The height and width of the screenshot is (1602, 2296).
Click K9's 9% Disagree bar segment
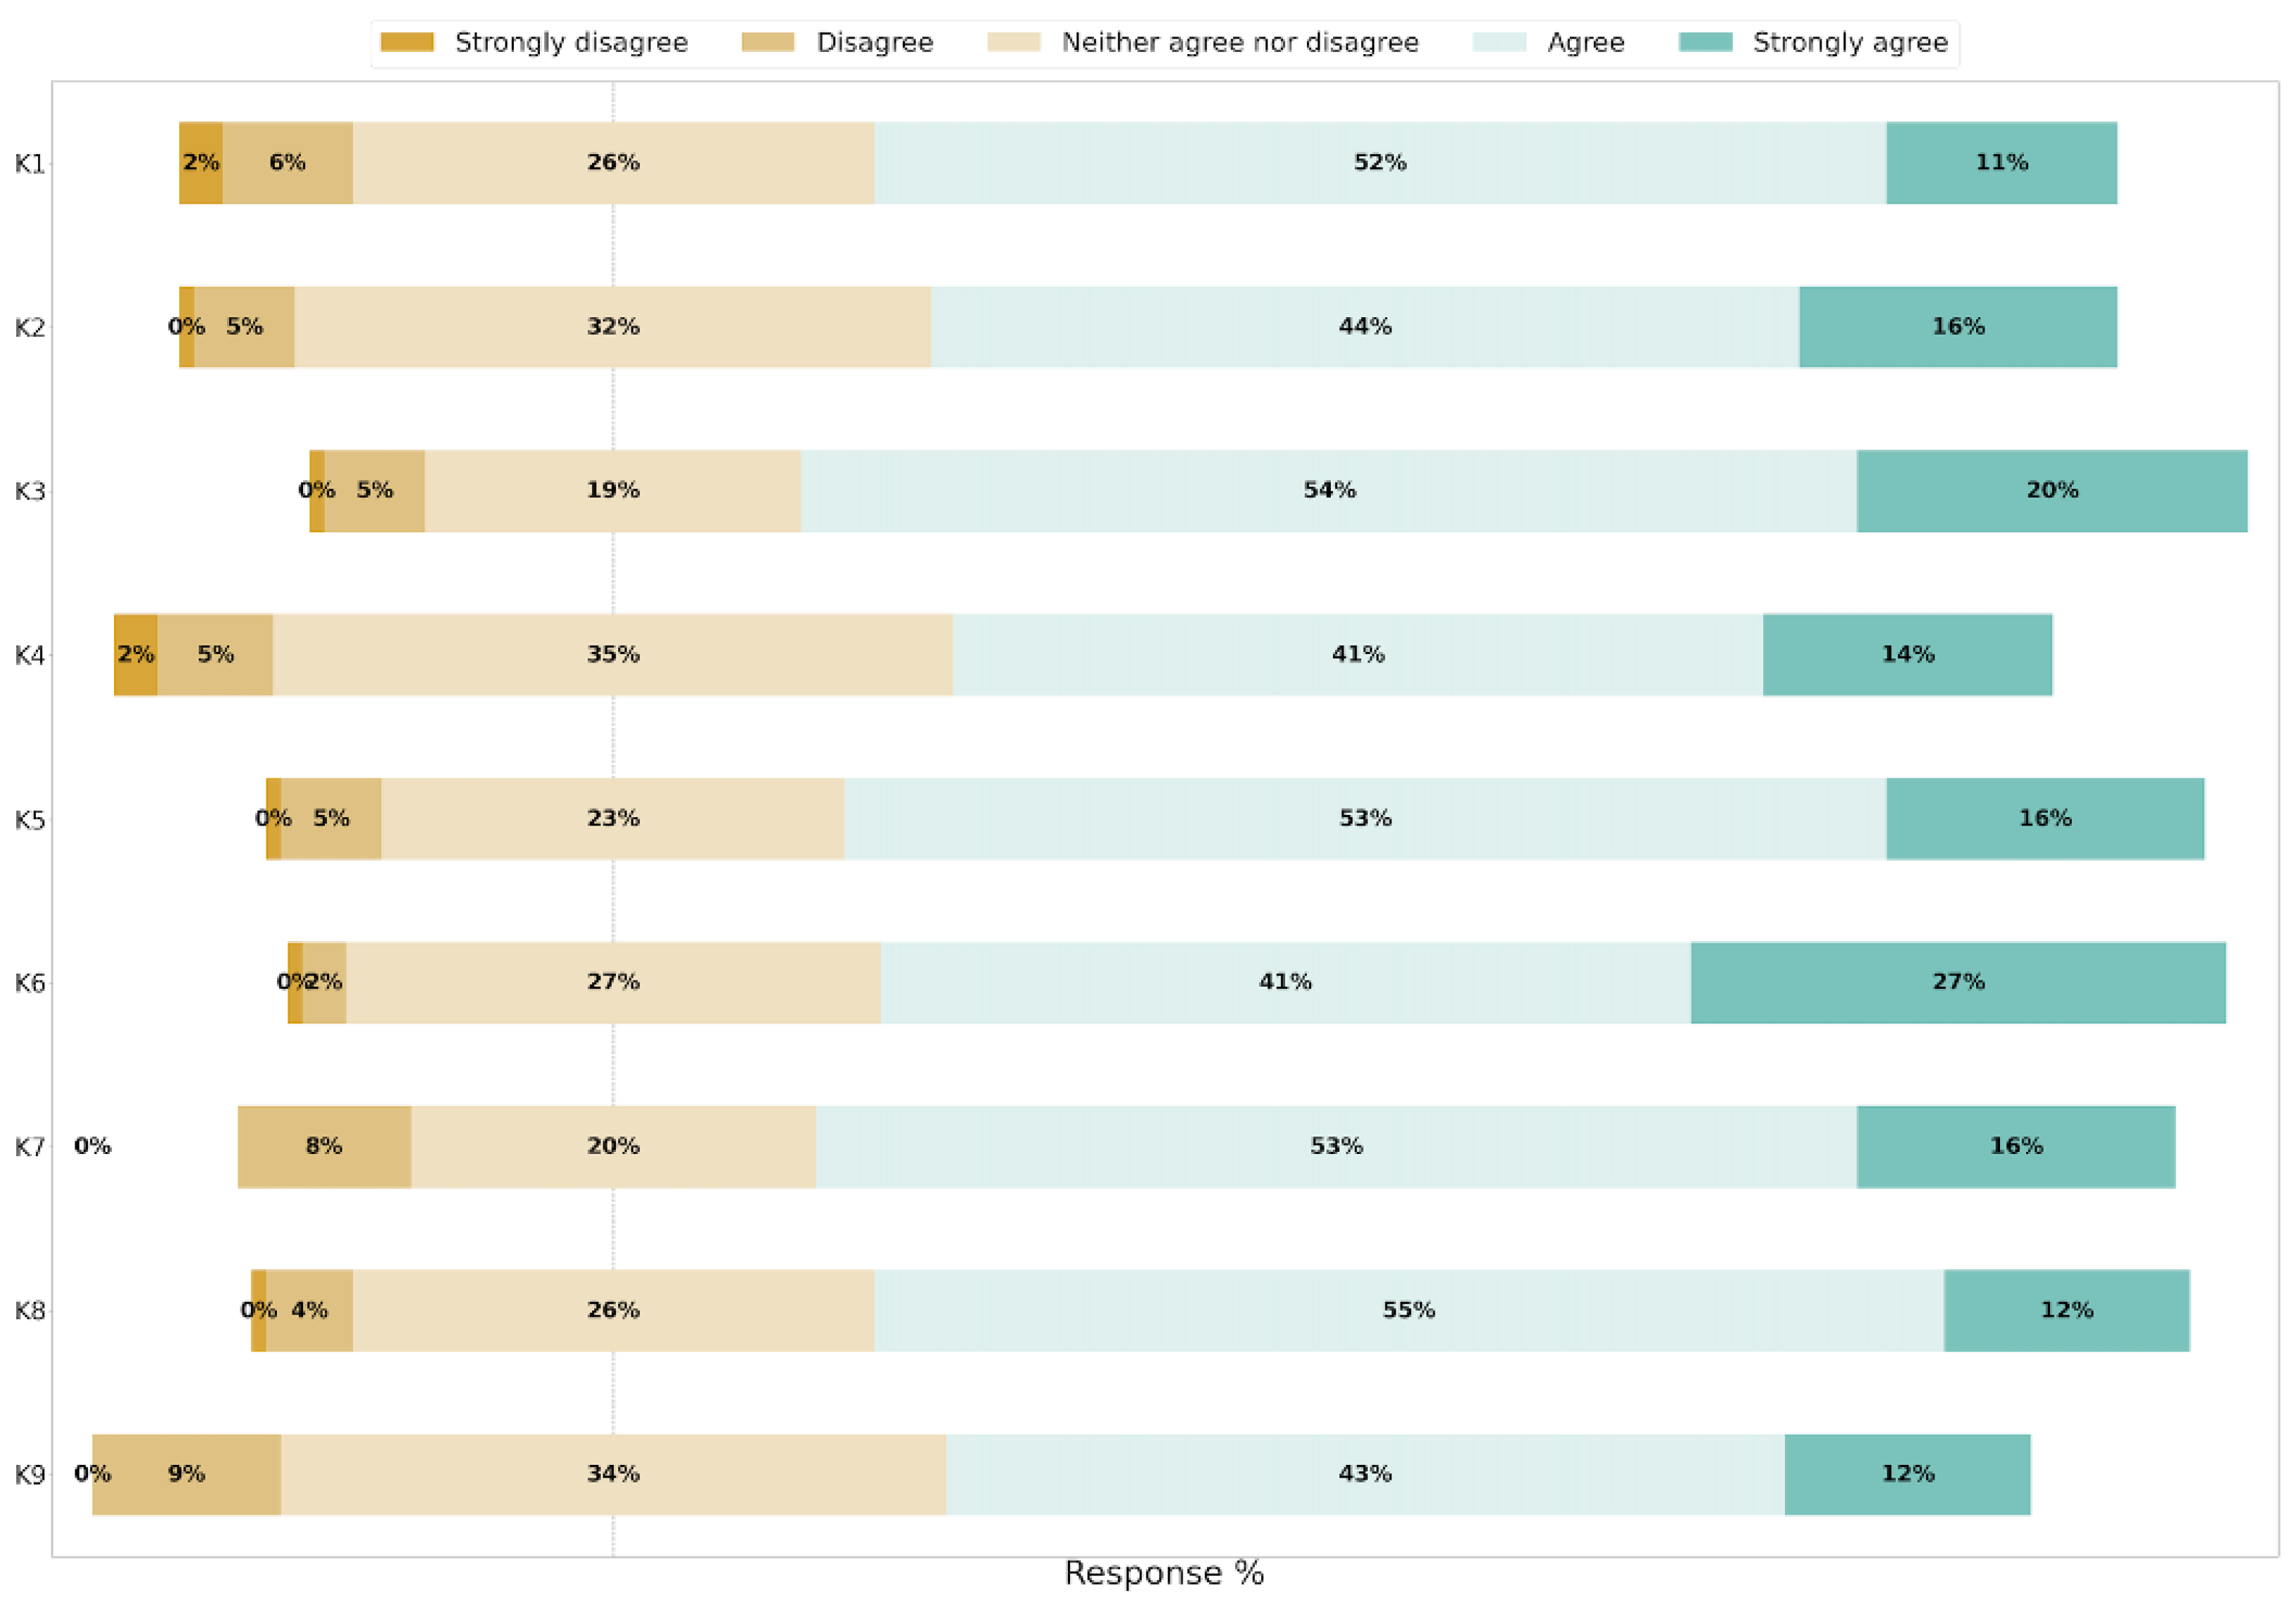[x=187, y=1474]
